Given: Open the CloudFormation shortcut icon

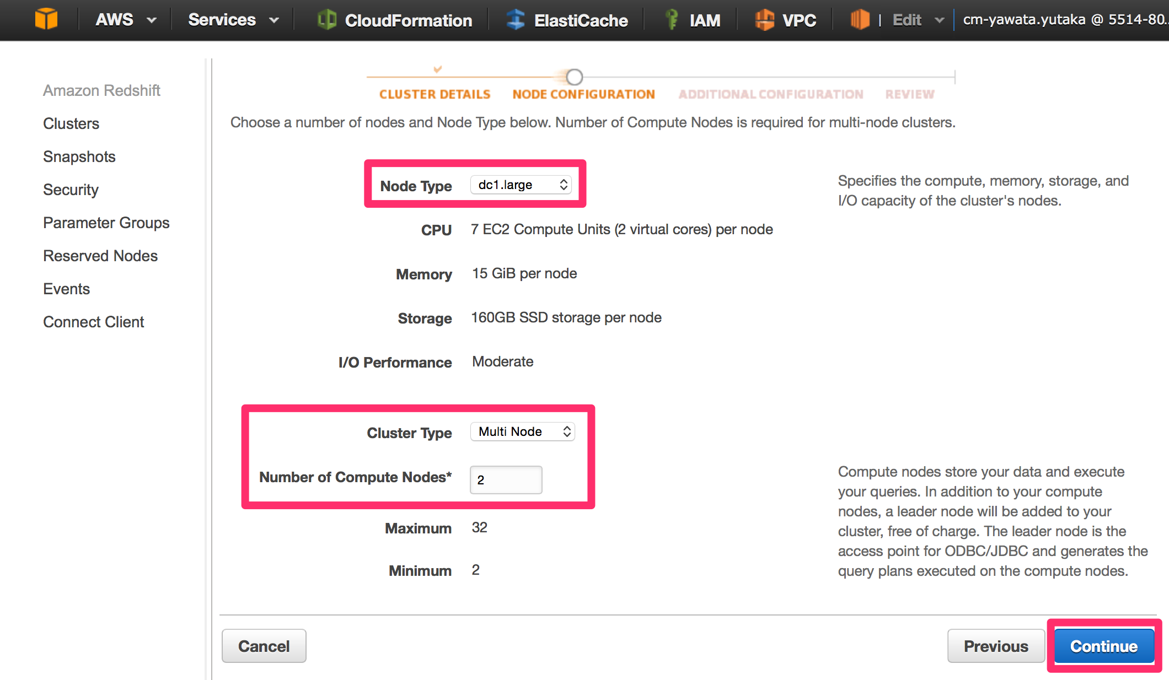Looking at the screenshot, I should click(326, 19).
